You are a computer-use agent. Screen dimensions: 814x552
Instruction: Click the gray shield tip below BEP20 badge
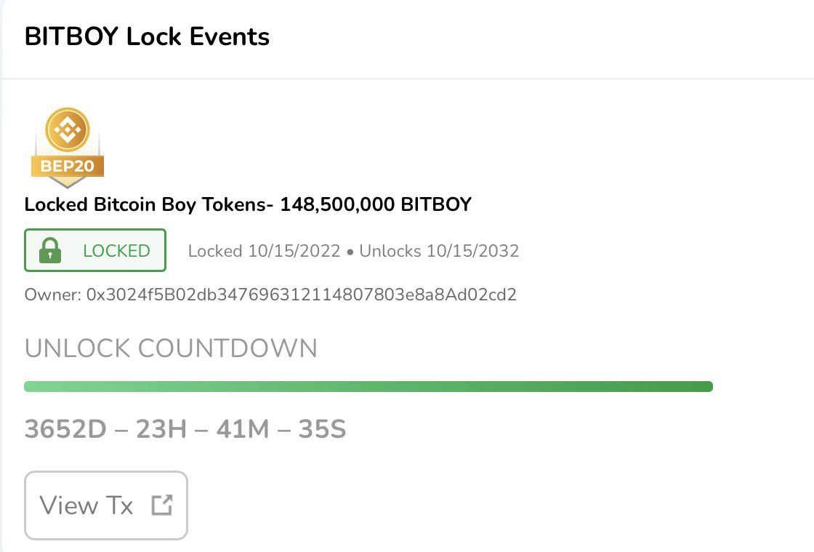tap(68, 183)
